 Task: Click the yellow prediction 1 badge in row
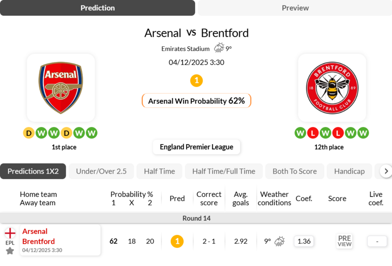[177, 241]
